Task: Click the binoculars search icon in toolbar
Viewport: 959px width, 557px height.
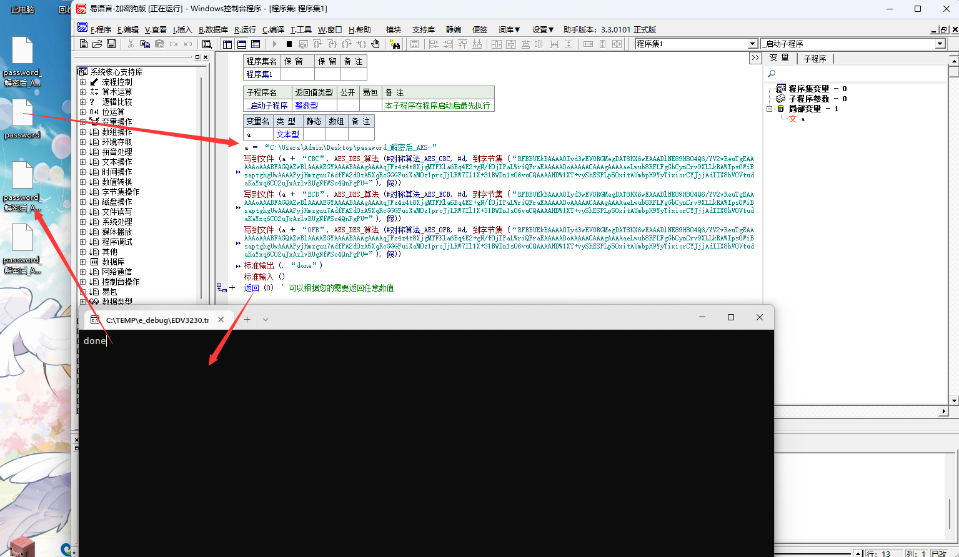Action: tap(395, 44)
